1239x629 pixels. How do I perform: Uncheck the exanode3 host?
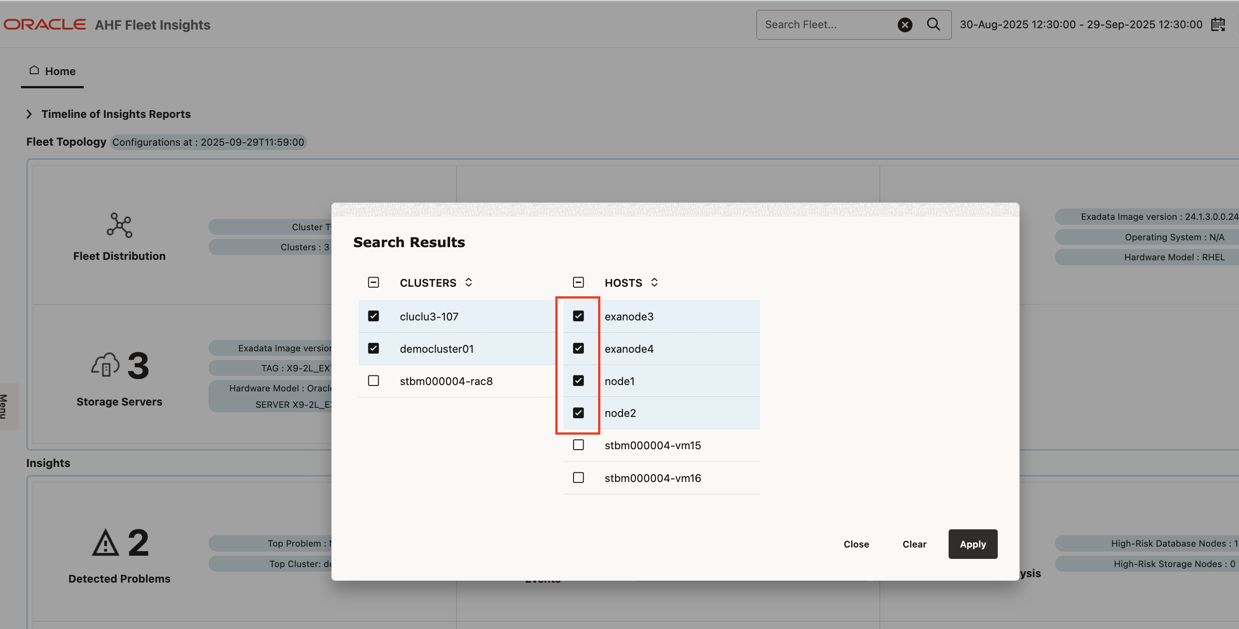click(578, 316)
